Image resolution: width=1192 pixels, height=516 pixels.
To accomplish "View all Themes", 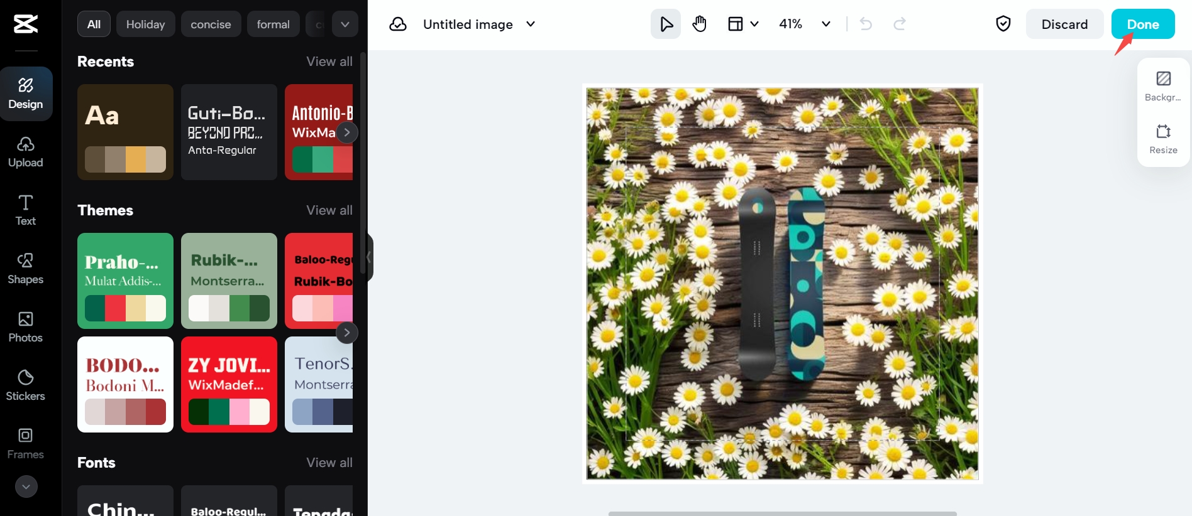I will [x=329, y=210].
